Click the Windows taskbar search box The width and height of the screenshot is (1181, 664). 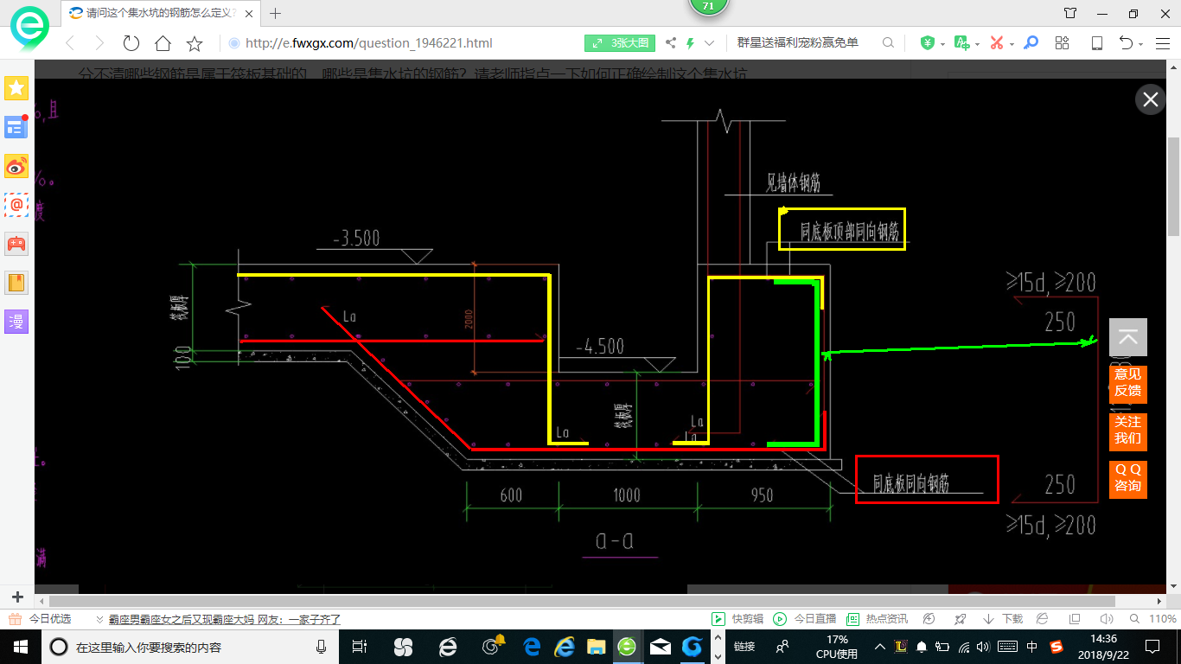(x=190, y=646)
